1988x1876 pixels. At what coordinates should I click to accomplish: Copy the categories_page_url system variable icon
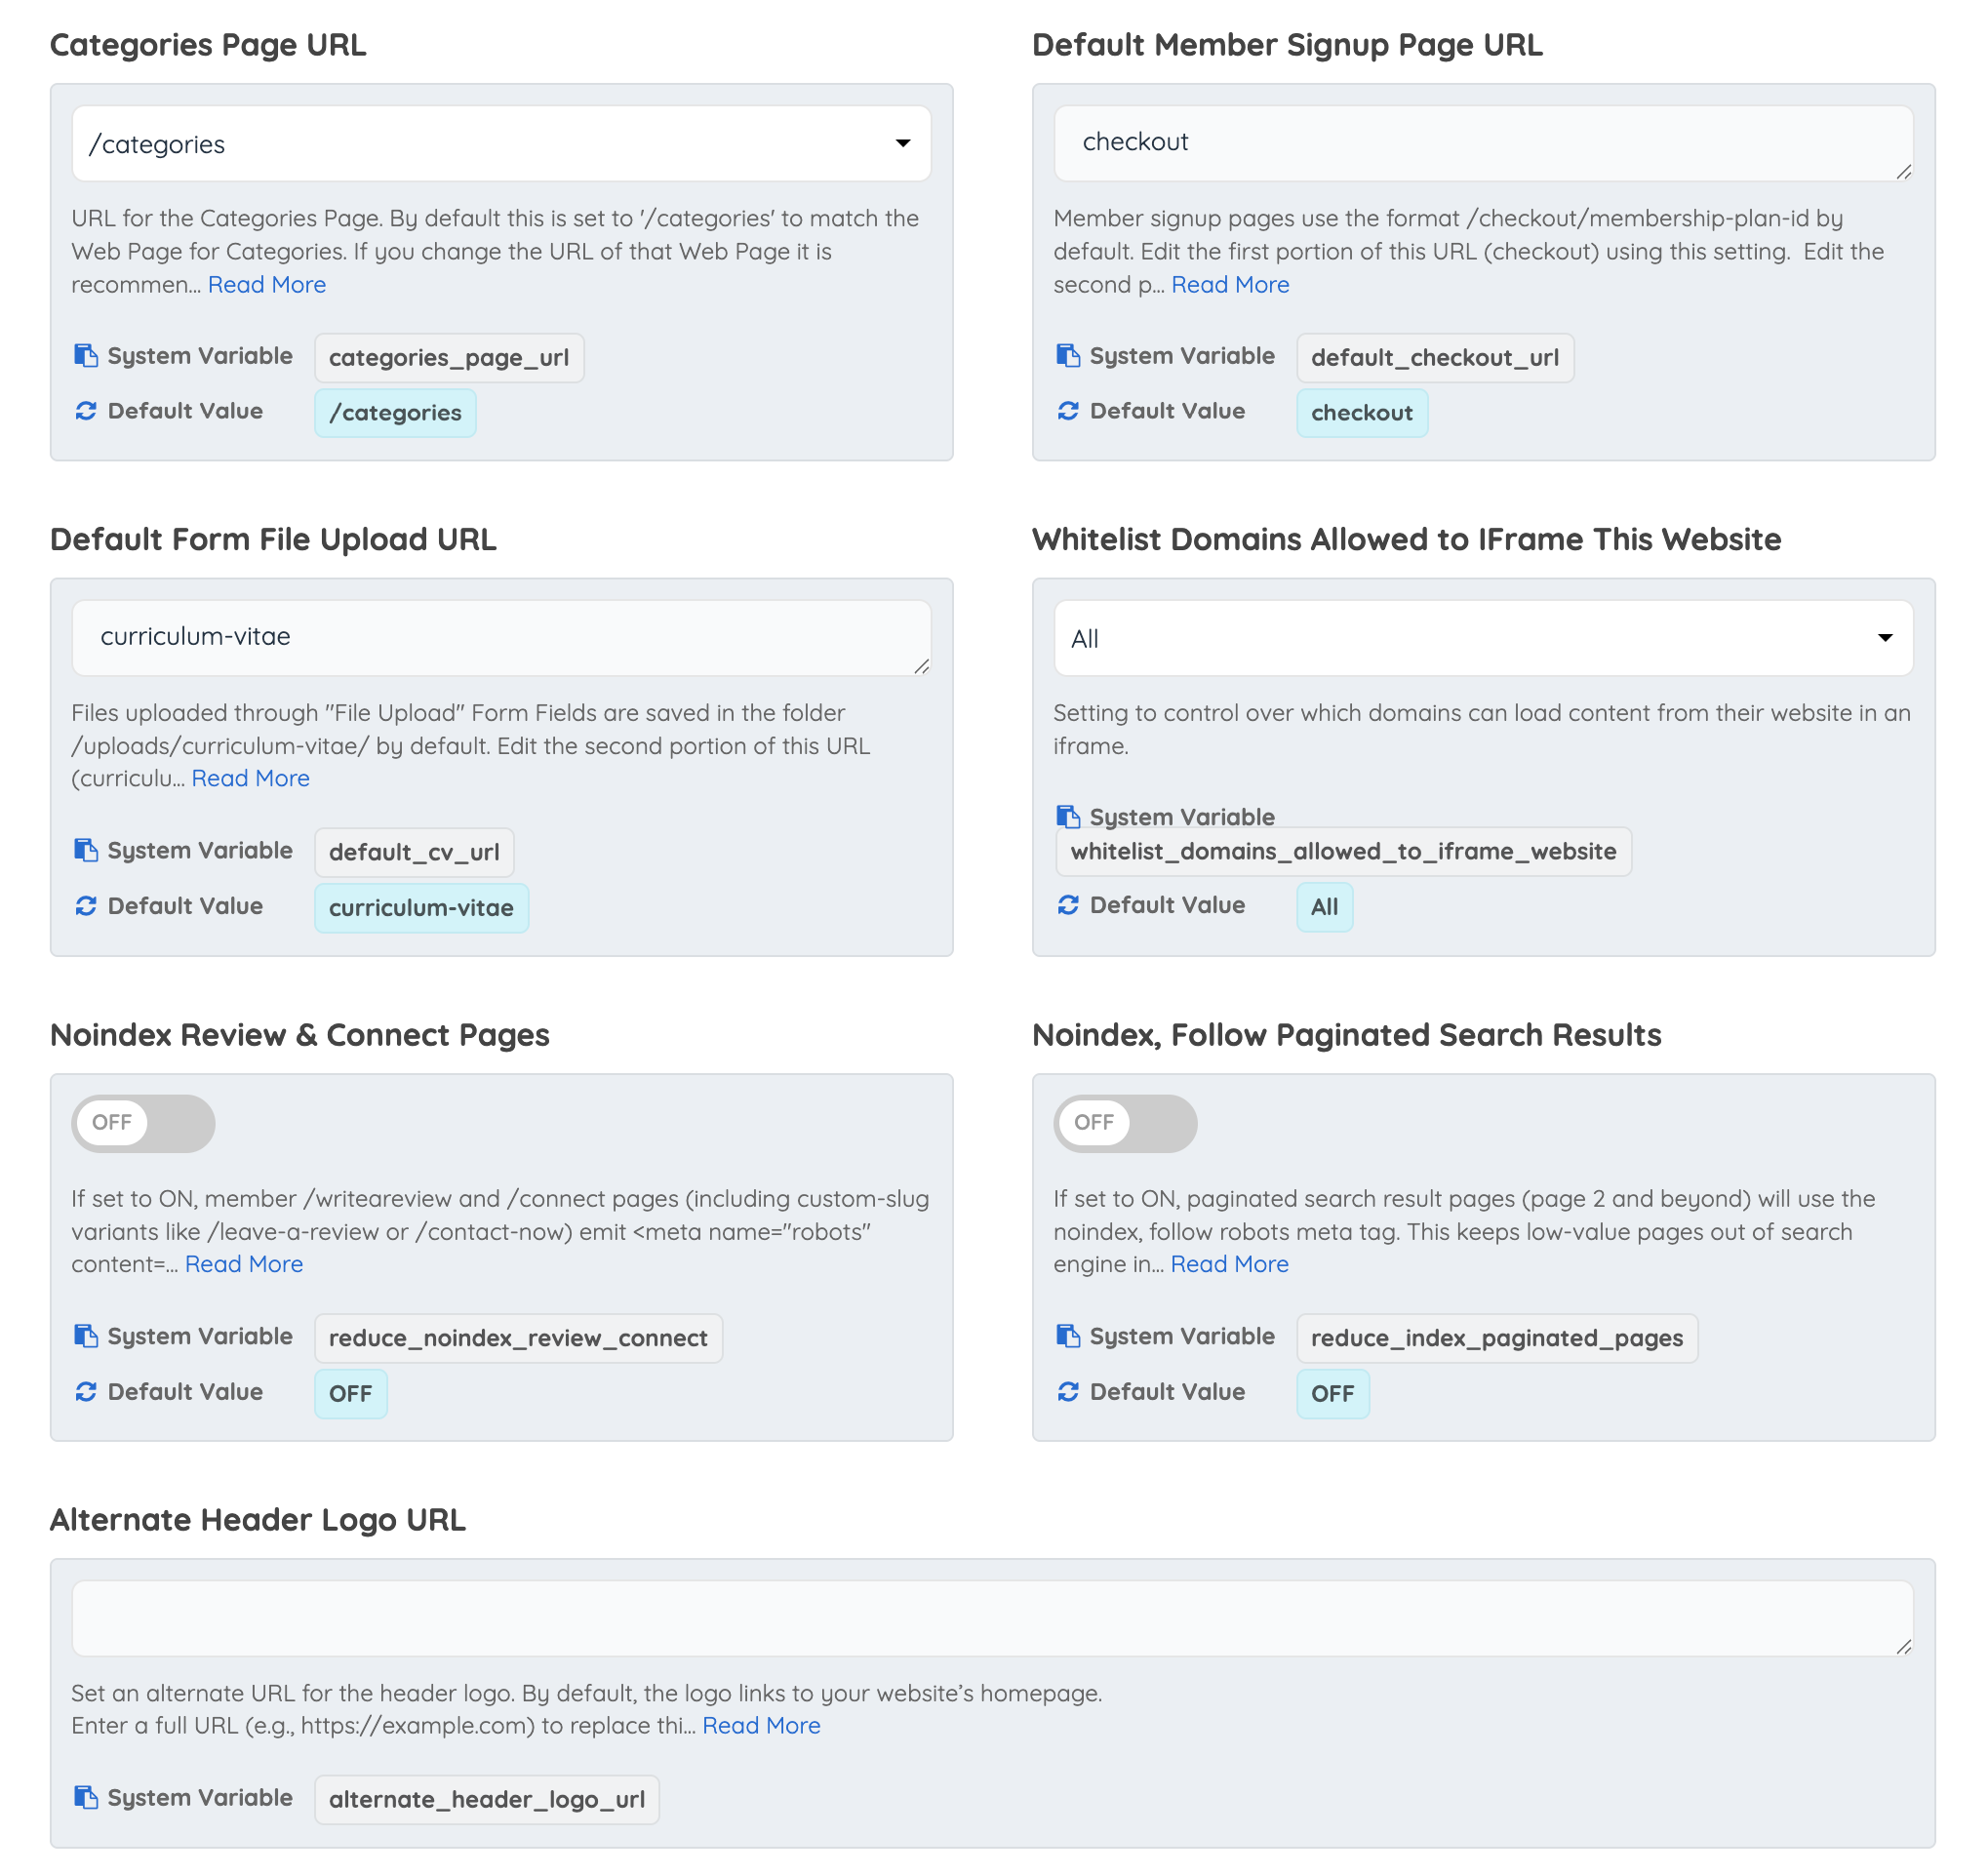(x=86, y=356)
